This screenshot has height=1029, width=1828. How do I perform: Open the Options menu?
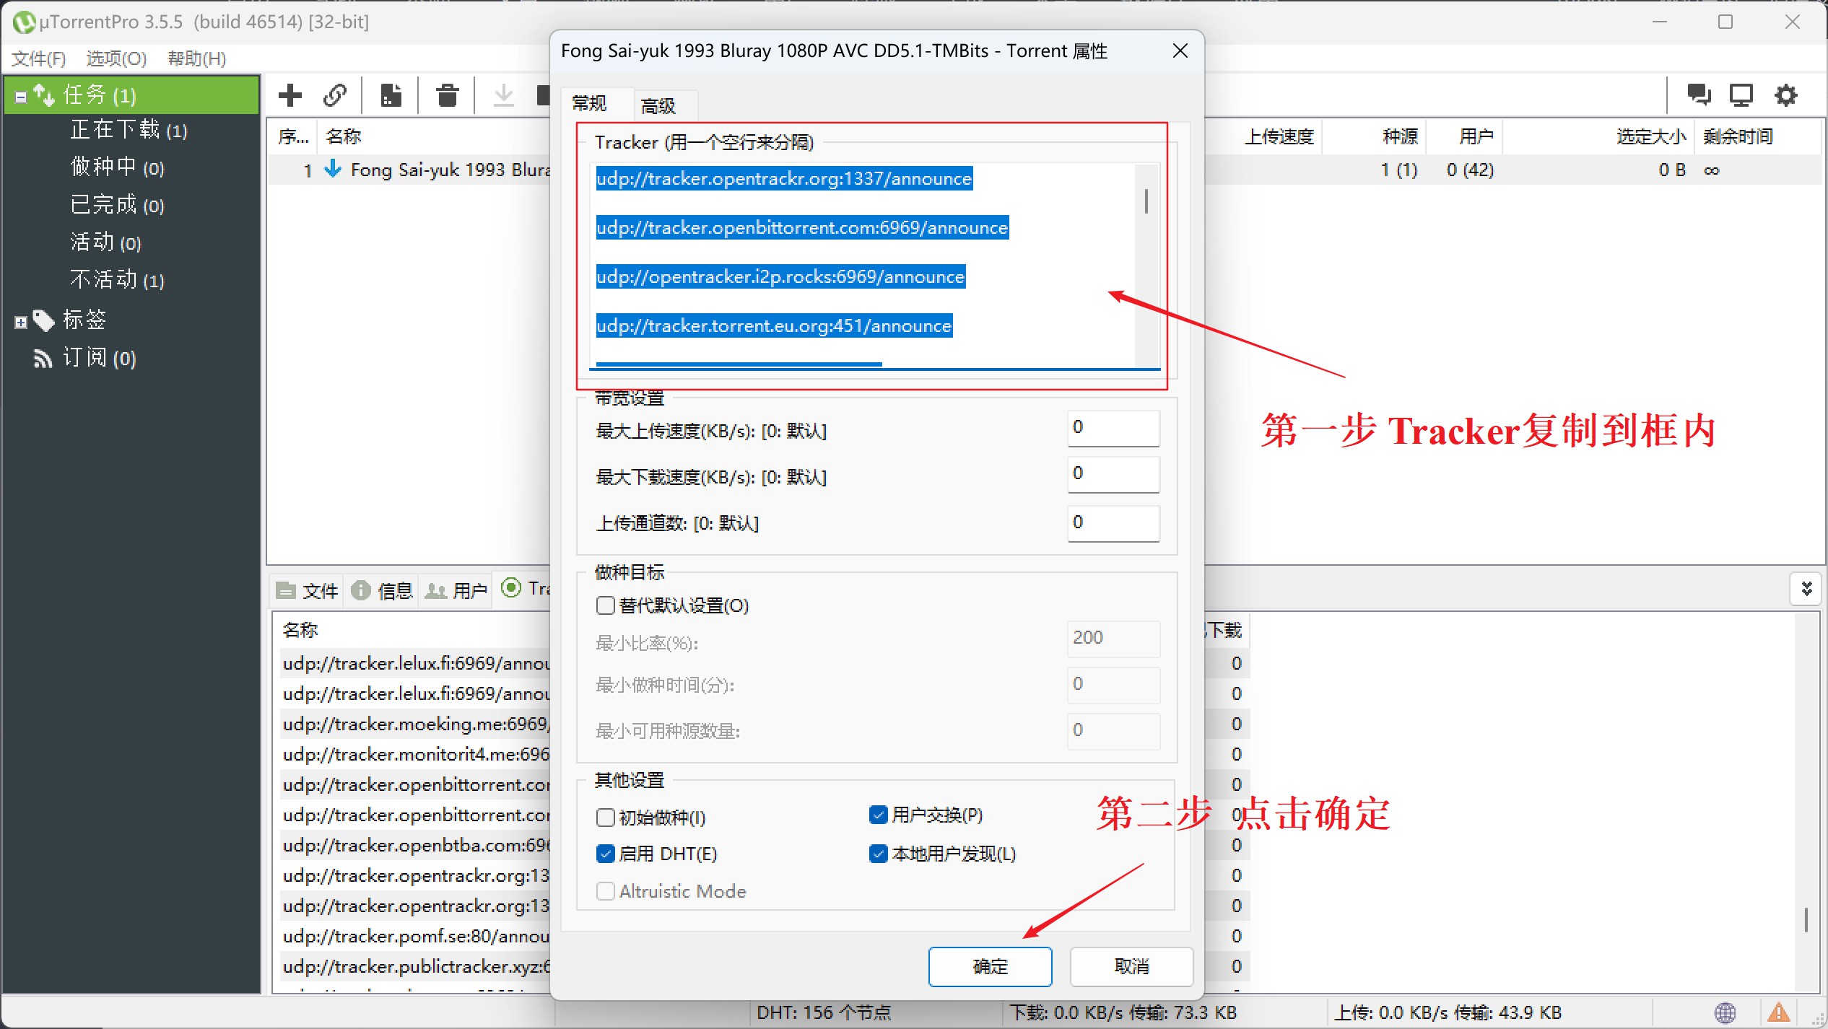[116, 58]
